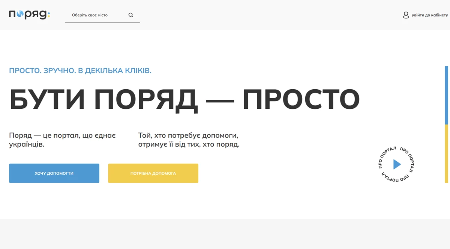Click the yellow colon in the logo
Screen dimensions: 450x249
[48, 15]
